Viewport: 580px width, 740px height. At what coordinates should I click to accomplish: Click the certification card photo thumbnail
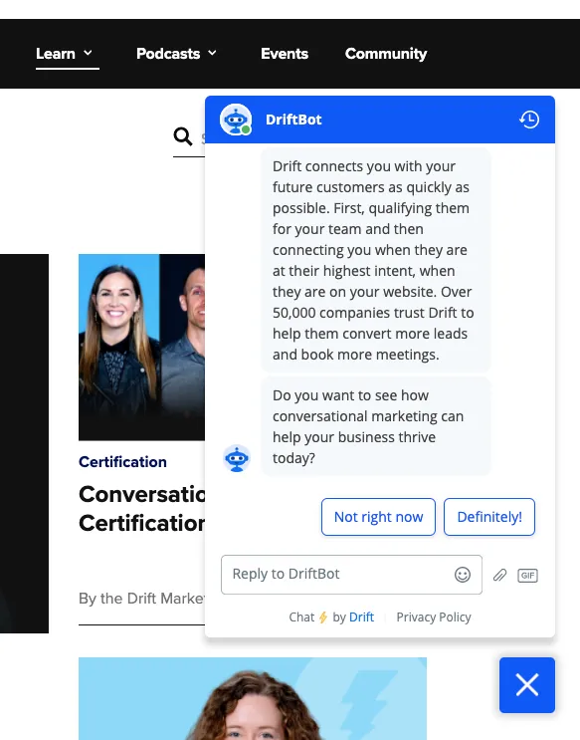[141, 348]
